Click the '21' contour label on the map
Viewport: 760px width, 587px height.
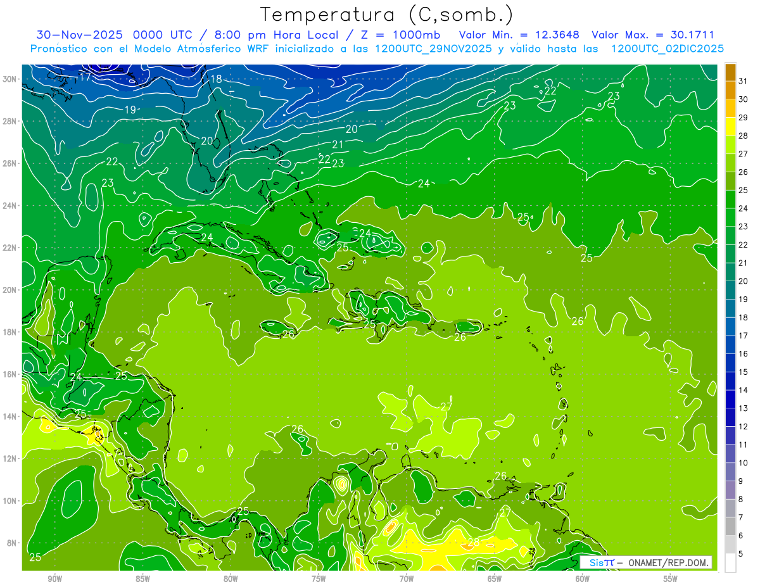click(338, 144)
